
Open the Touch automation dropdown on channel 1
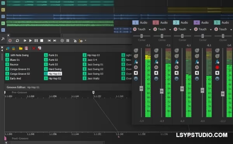150,30
